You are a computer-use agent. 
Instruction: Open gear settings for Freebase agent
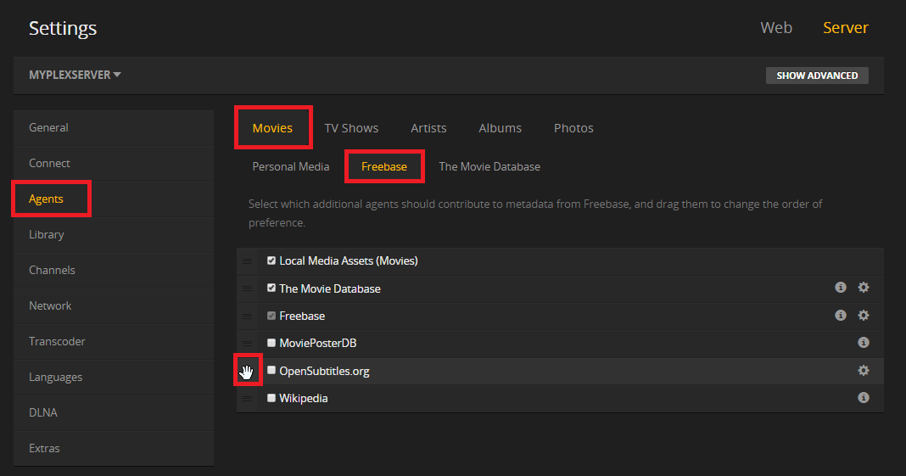[863, 316]
